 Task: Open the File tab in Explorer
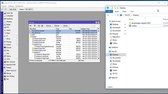[x=109, y=11]
